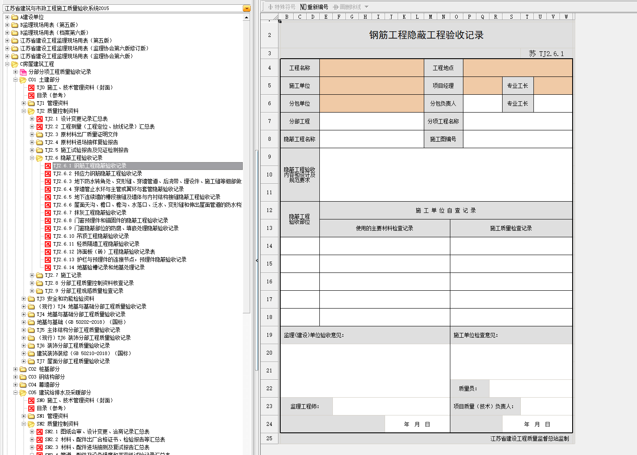
Task: Click the red icon of SN0 施工、技术管理资料
Action: (x=31, y=401)
